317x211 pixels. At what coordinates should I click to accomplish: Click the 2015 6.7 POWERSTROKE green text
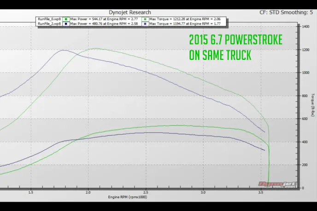(x=235, y=40)
